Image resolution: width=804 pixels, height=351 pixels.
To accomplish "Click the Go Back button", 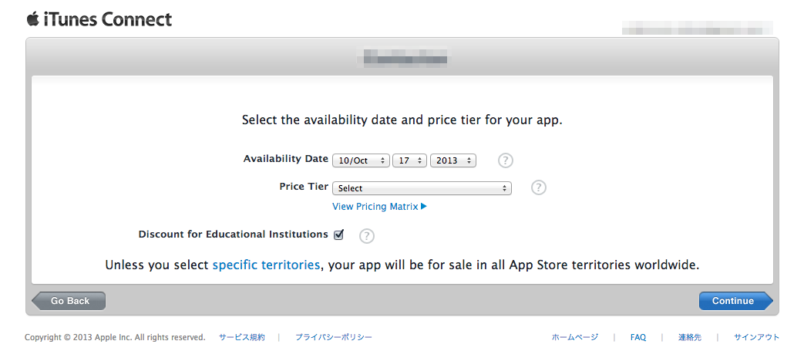I will click(x=69, y=301).
